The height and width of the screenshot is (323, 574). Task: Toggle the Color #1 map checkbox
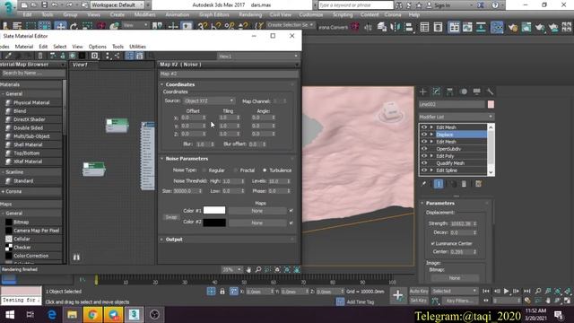291,211
